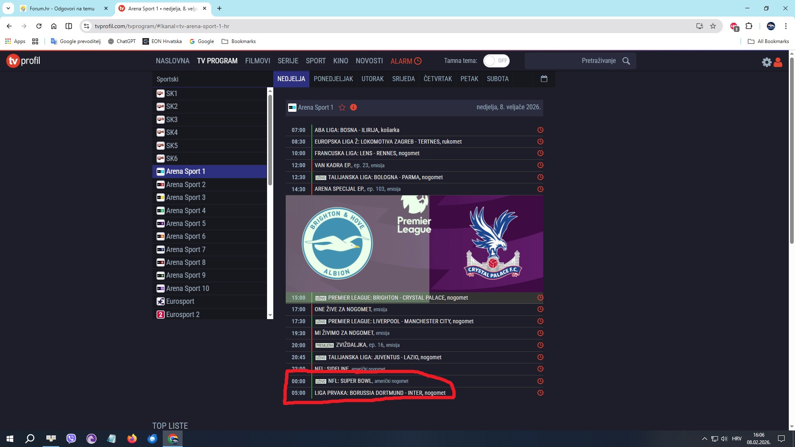Open user profile icon

778,62
